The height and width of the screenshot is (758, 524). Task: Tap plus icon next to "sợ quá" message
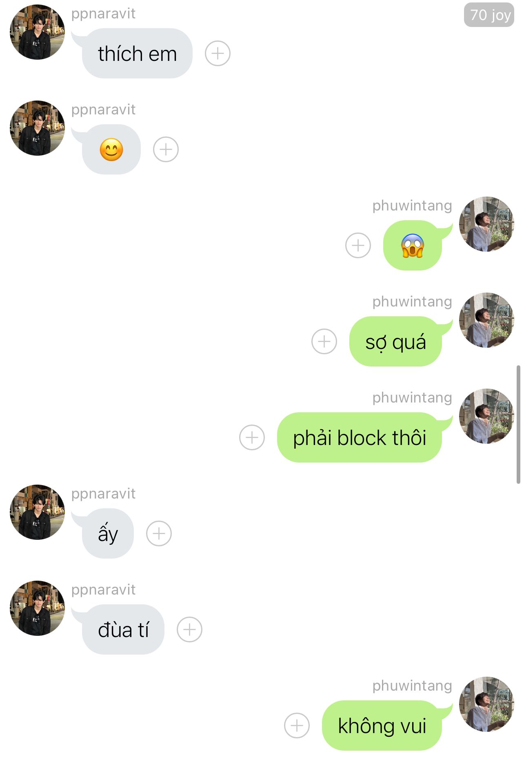tap(324, 342)
